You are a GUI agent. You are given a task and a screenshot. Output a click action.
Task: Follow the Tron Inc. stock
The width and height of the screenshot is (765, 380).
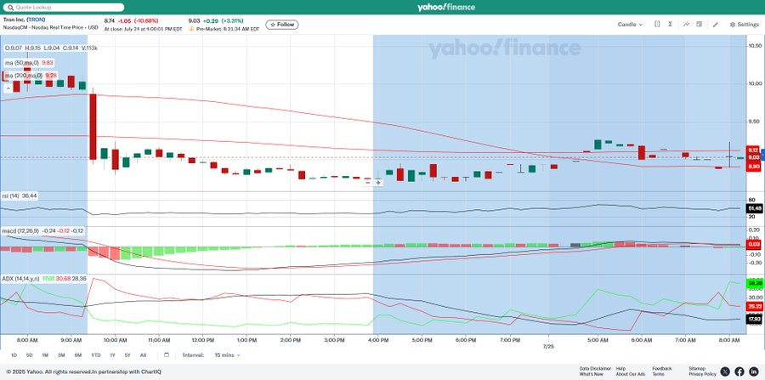click(282, 25)
